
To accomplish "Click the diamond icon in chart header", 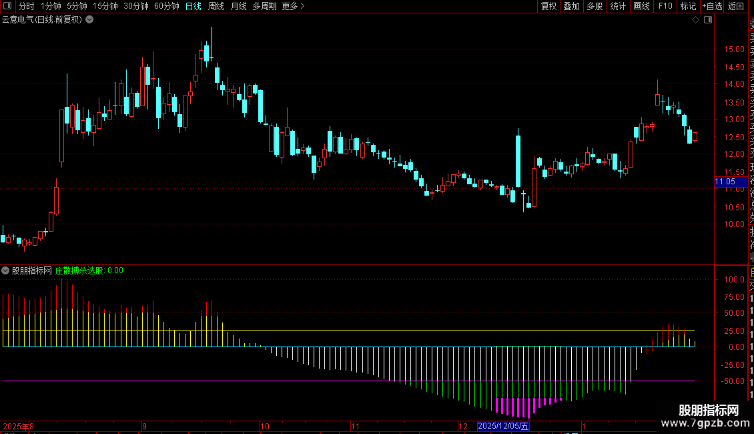I will [695, 20].
